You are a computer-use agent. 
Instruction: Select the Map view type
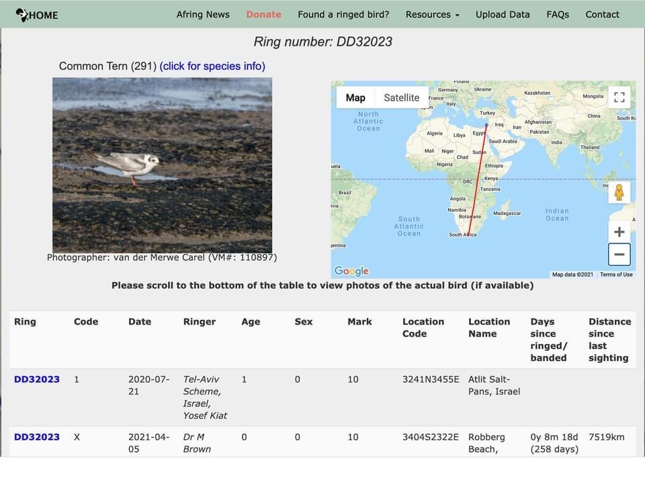[355, 97]
